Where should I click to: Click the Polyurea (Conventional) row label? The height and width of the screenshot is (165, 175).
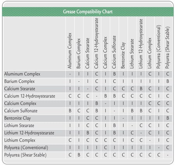[26, 148]
